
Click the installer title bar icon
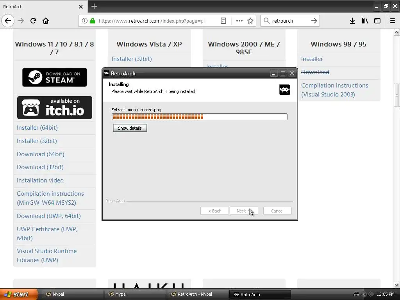pyautogui.click(x=107, y=73)
